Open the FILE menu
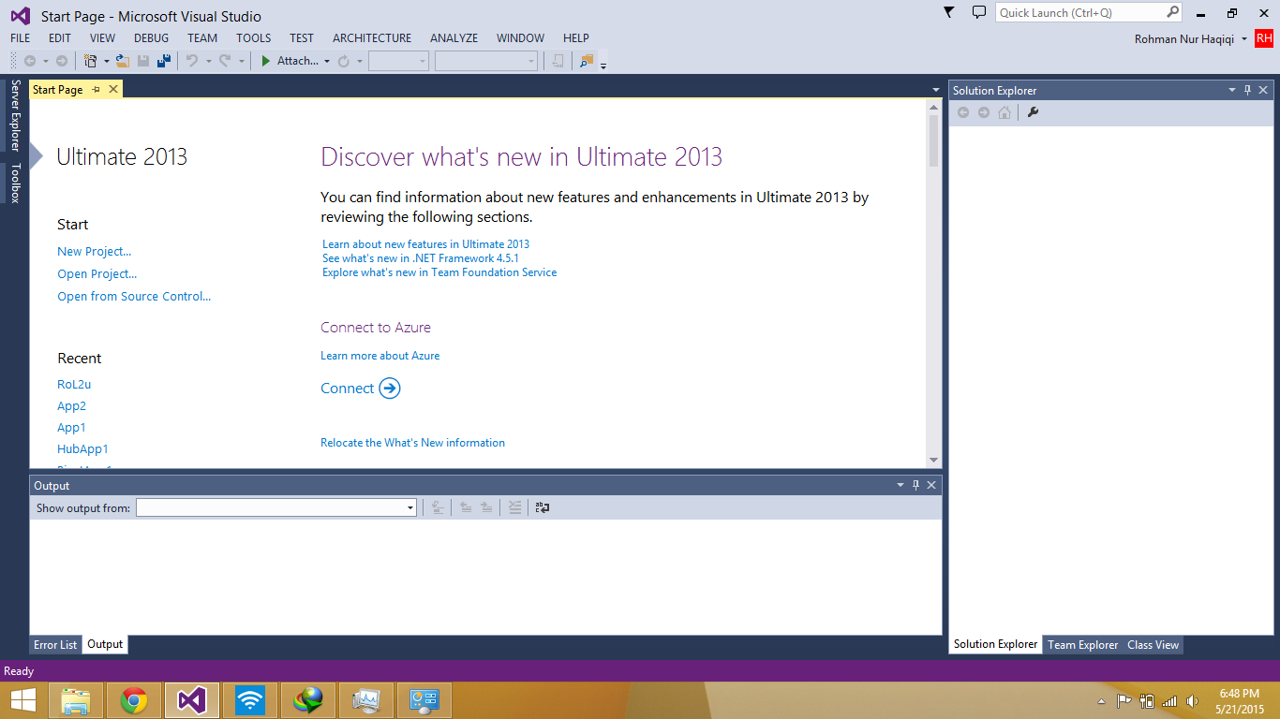Image resolution: width=1280 pixels, height=719 pixels. (x=20, y=38)
